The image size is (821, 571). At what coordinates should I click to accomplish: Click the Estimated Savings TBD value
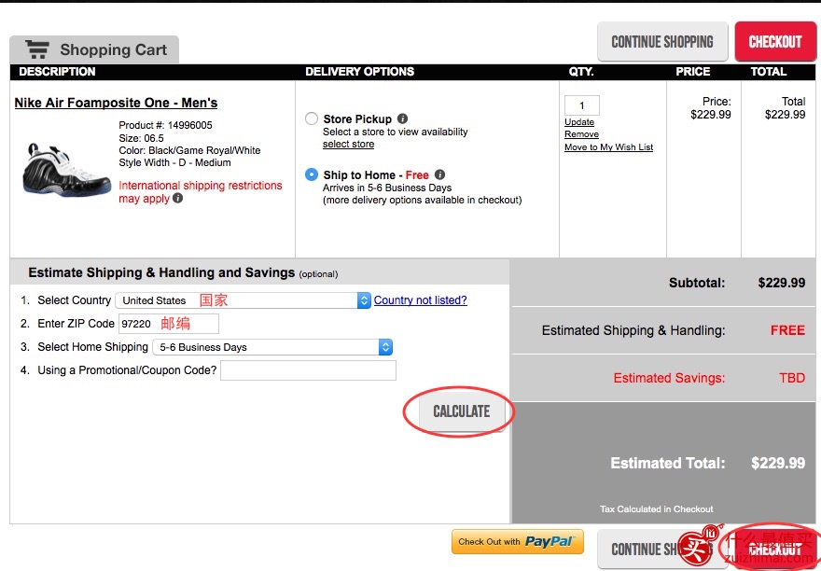tap(792, 378)
